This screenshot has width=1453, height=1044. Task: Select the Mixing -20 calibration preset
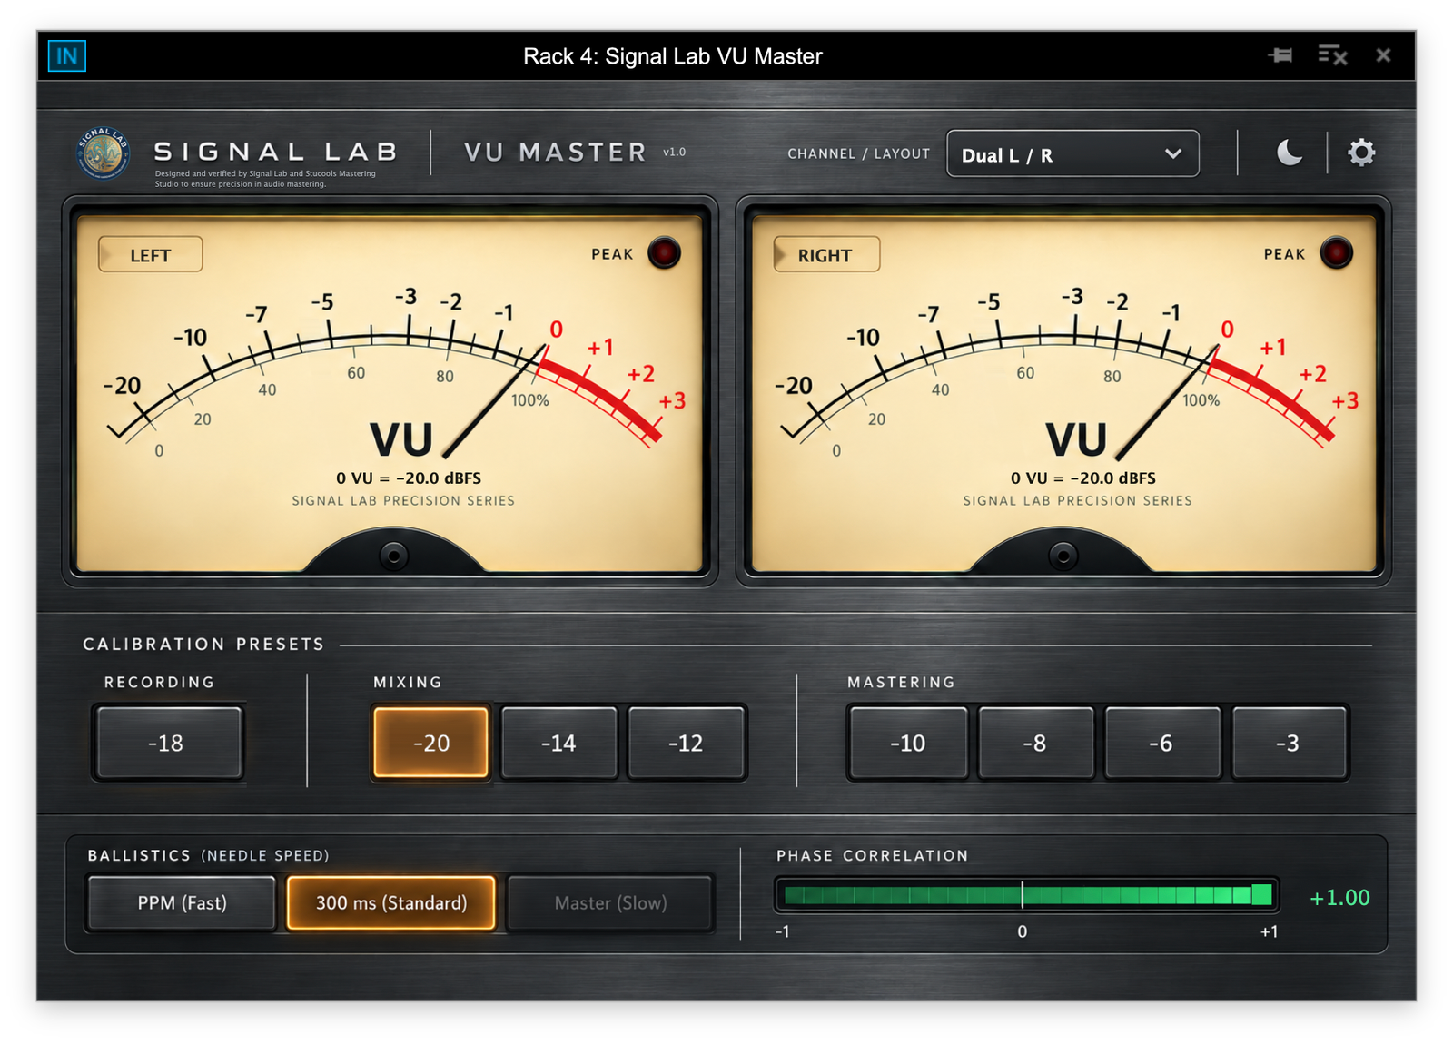[x=430, y=743]
